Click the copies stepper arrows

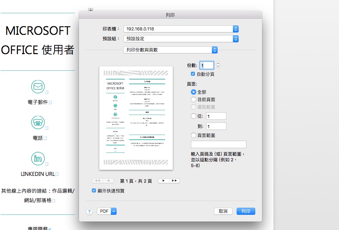point(218,65)
